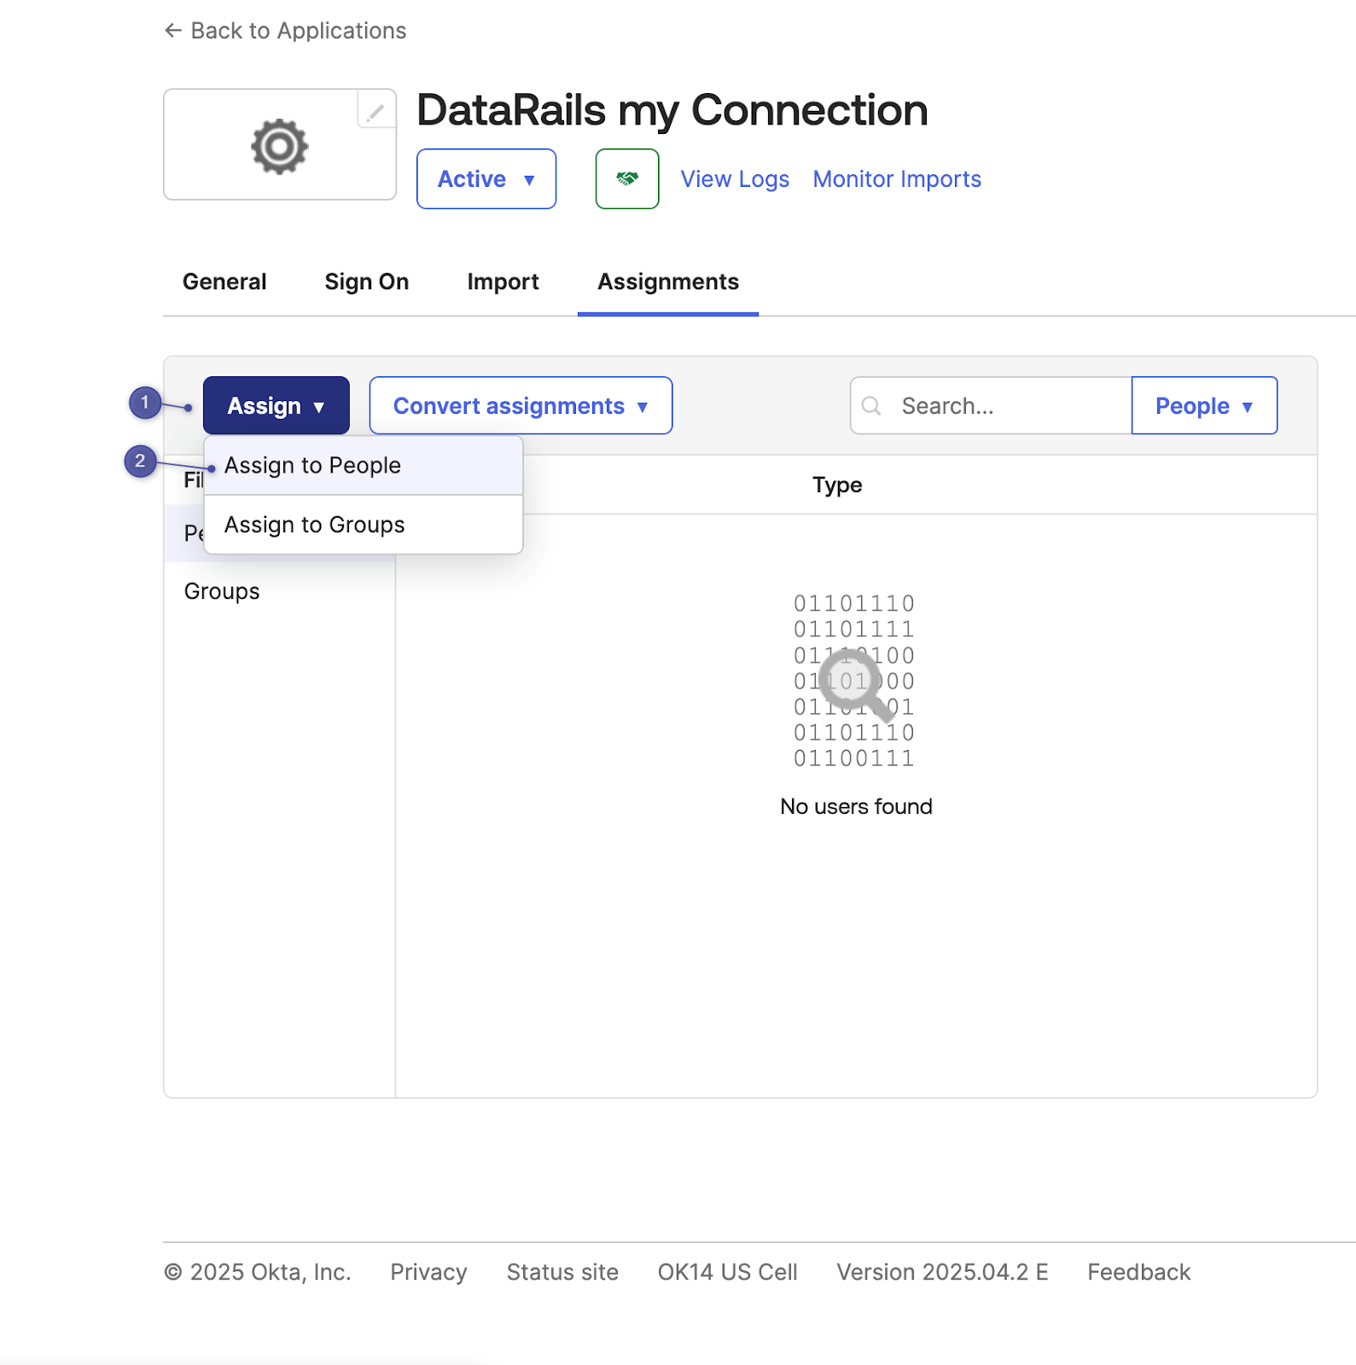
Task: Switch to the General tab
Action: point(224,282)
